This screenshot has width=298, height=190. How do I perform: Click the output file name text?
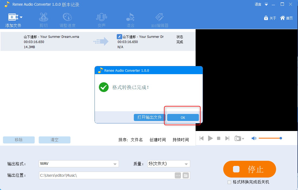(x=143, y=37)
